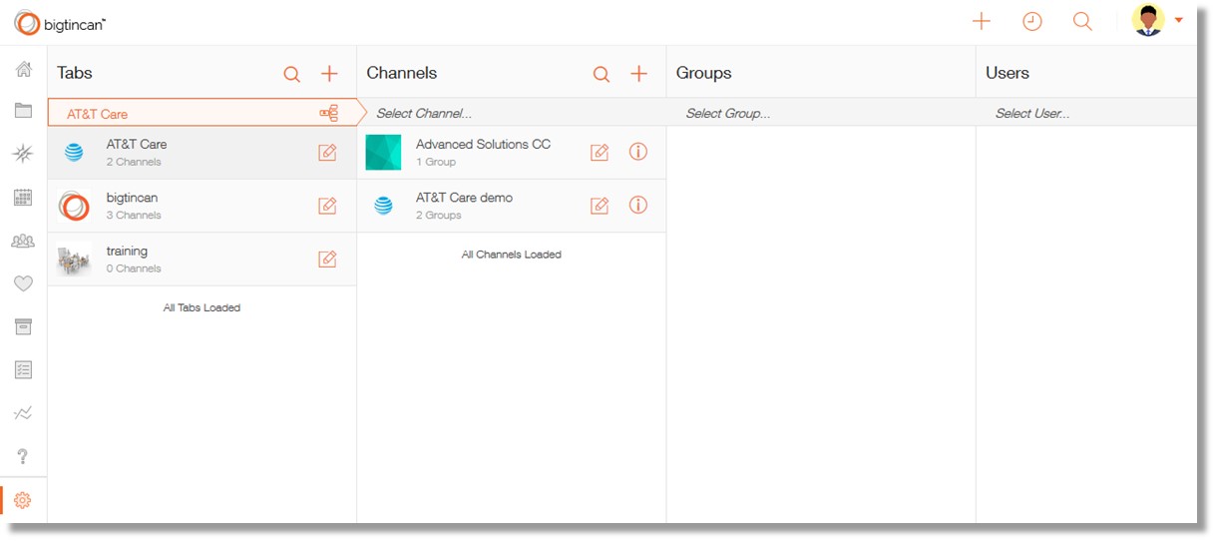This screenshot has width=1215, height=541.
Task: Click the structure tree icon beside AT&T Care
Action: point(328,113)
